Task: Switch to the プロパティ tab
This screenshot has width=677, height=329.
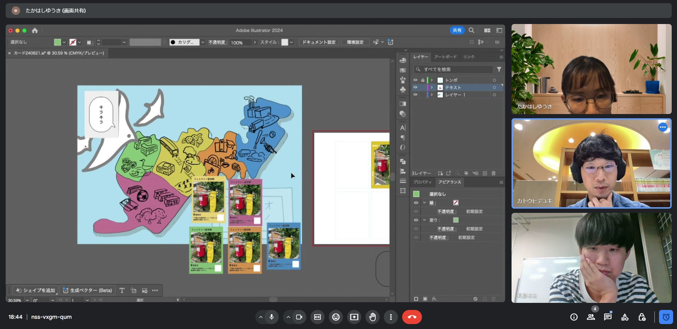Action: 422,182
